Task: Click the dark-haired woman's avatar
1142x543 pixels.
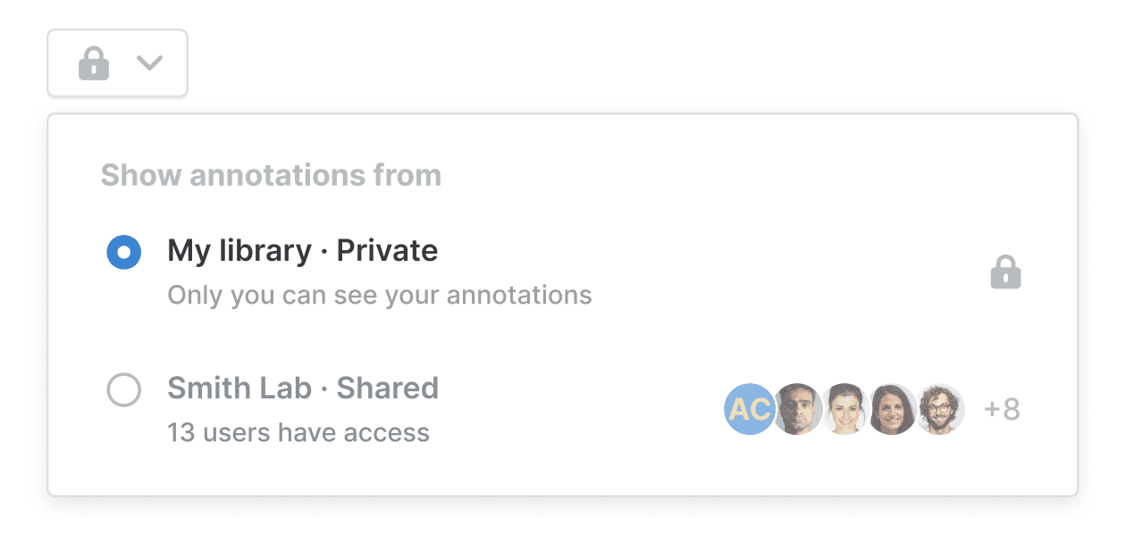Action: tap(893, 409)
